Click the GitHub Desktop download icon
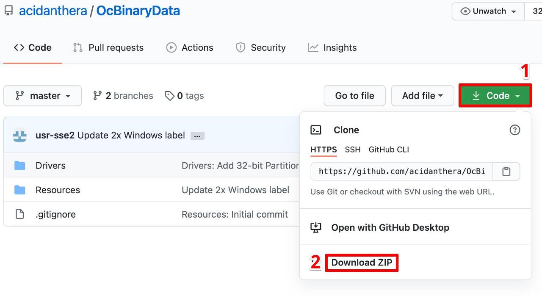542x296 pixels. tap(316, 227)
